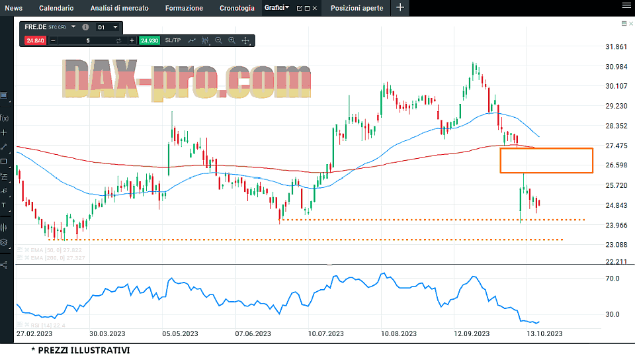Screen dimensions: 635x356
Task: Click the green buy price 24.930
Action: 149,40
